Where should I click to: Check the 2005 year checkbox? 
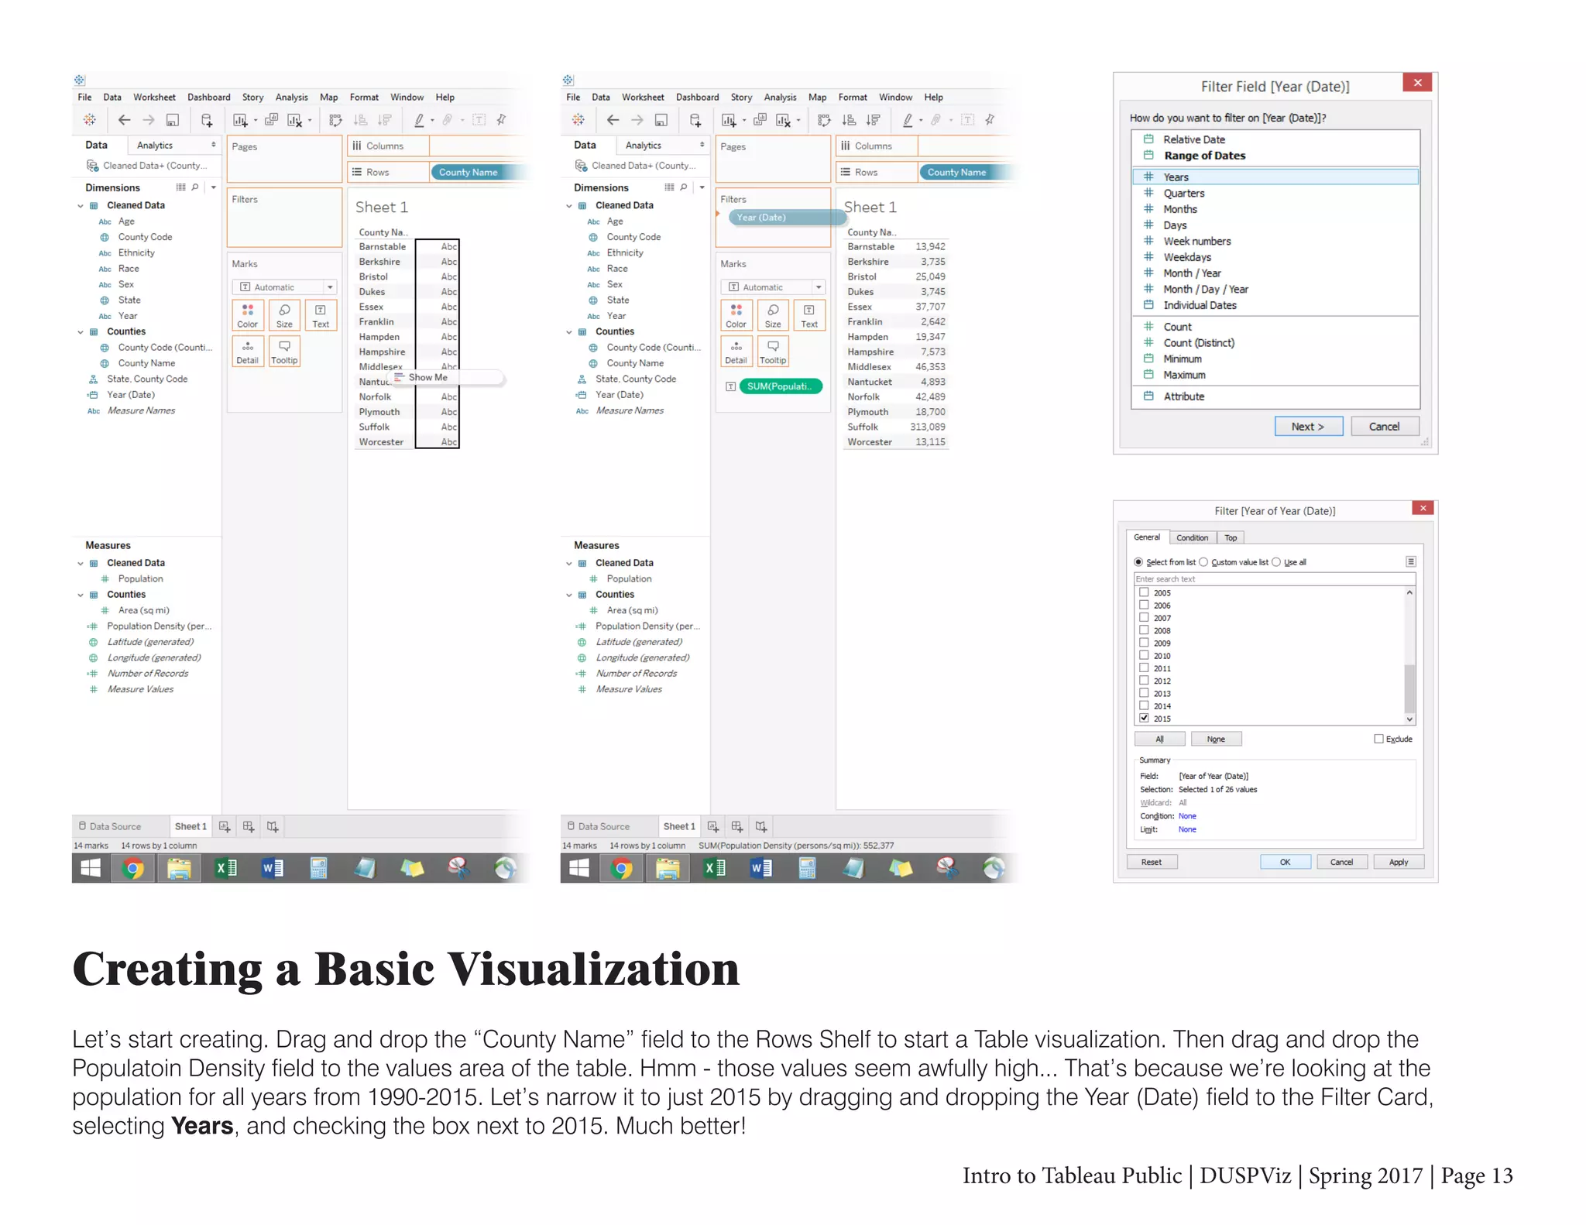pyautogui.click(x=1144, y=592)
